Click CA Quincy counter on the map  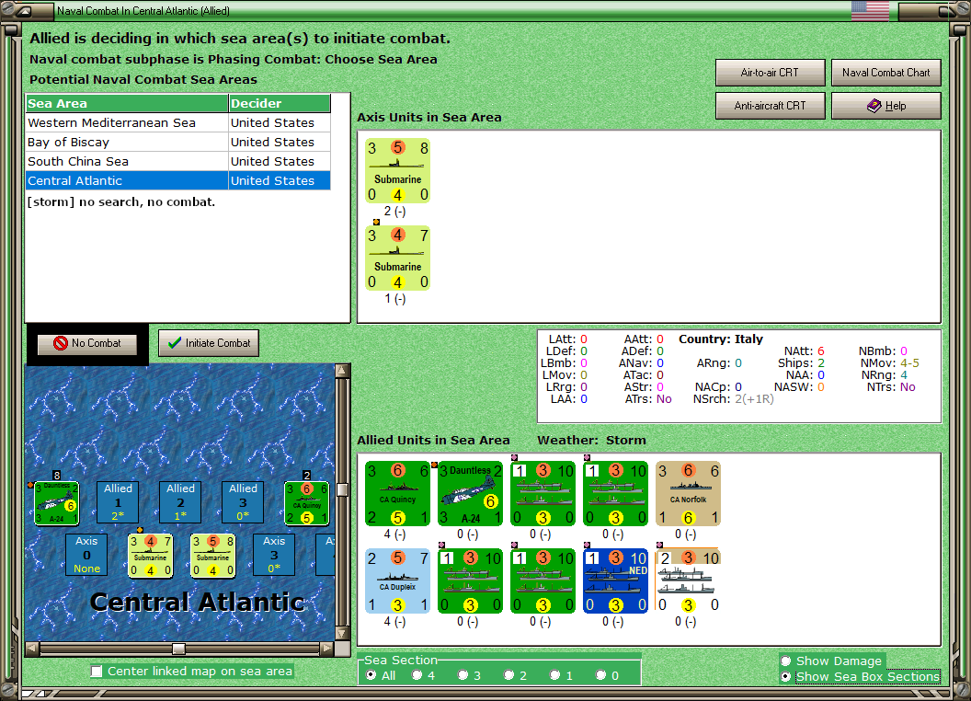pos(306,502)
